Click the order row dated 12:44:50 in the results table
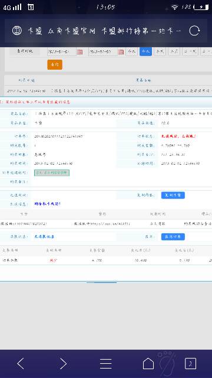The width and height of the screenshot is (212, 378). click(x=108, y=91)
